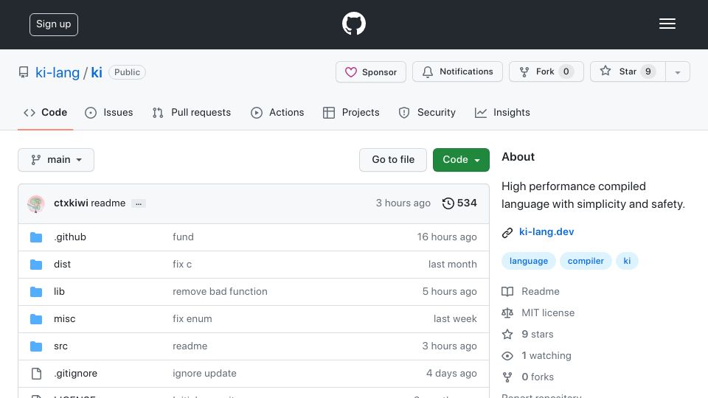Open the .github folder
The image size is (708, 398).
click(x=70, y=237)
